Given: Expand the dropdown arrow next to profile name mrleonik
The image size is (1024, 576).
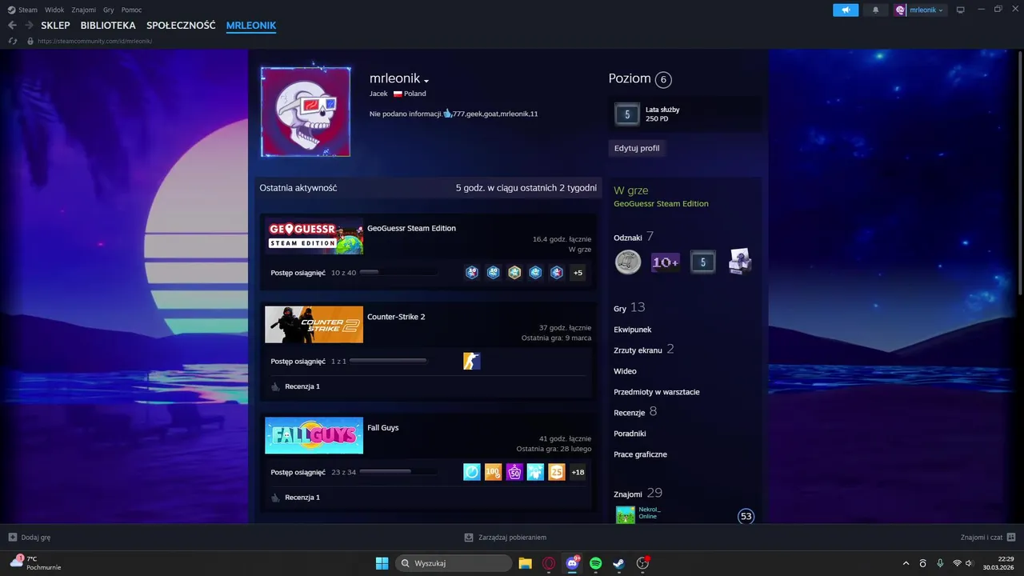Looking at the screenshot, I should click(x=426, y=81).
